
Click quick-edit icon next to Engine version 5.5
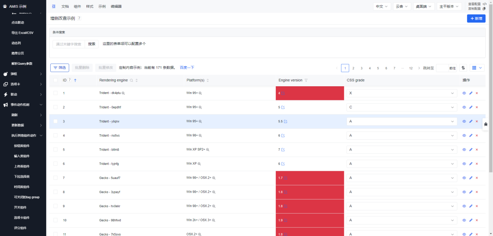point(285,121)
